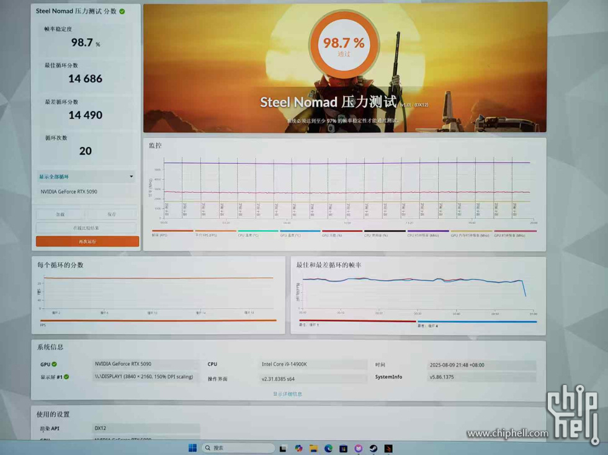608x455 pixels.
Task: Click the NVIDIA GeForce RTX 5090 entry under the dropdown
Action: (69, 192)
